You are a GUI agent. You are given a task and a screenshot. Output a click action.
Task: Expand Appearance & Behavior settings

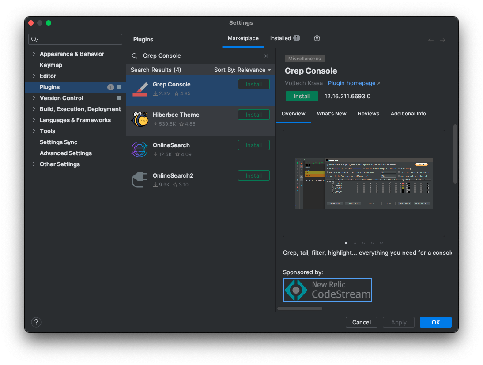click(x=34, y=54)
